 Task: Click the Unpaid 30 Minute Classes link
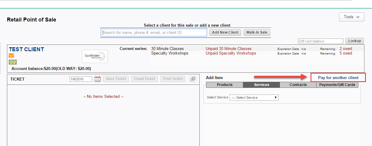click(228, 49)
